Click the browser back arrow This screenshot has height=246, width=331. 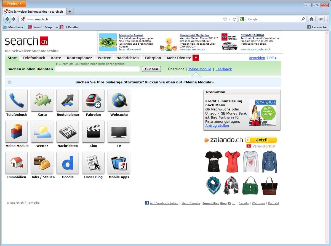[7, 19]
